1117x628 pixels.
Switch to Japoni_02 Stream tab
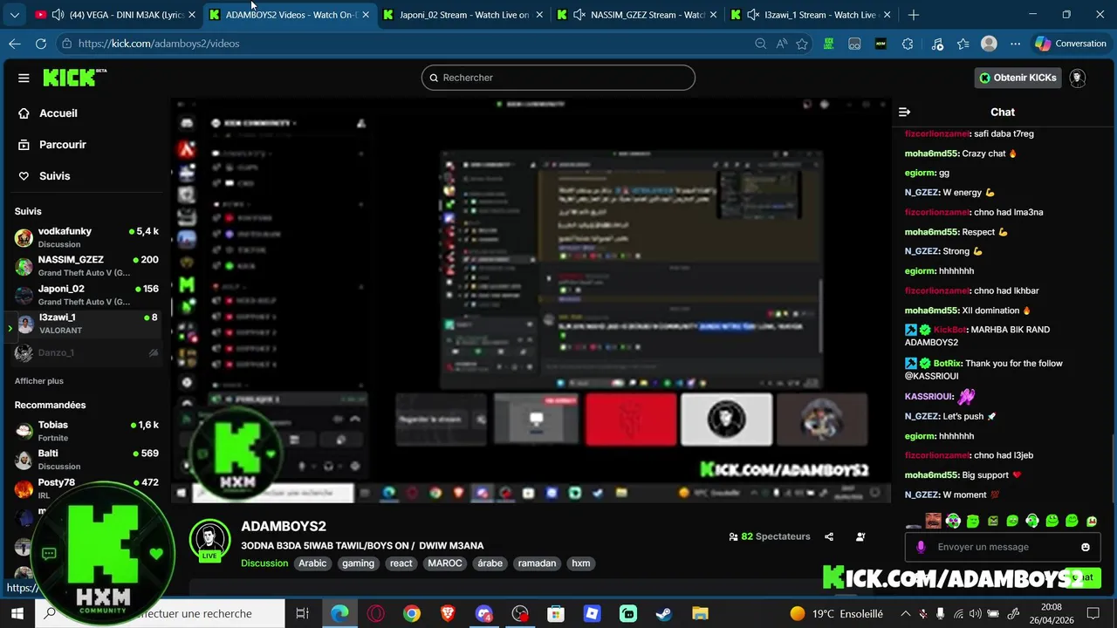[x=464, y=15]
